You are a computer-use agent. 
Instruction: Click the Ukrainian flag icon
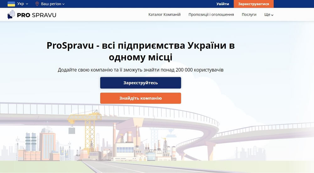click(11, 4)
